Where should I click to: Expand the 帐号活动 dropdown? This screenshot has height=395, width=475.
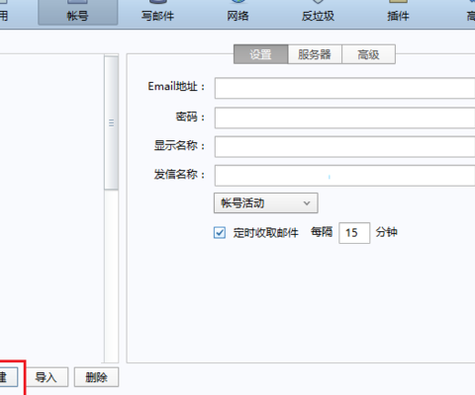coord(266,203)
